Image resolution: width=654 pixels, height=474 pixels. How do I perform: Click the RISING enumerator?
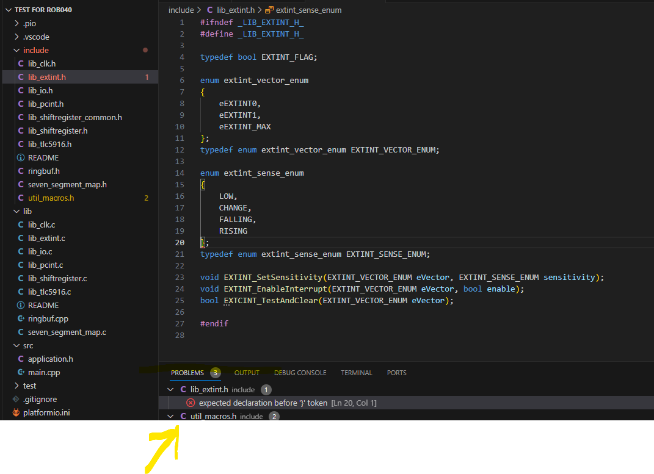pyautogui.click(x=233, y=231)
